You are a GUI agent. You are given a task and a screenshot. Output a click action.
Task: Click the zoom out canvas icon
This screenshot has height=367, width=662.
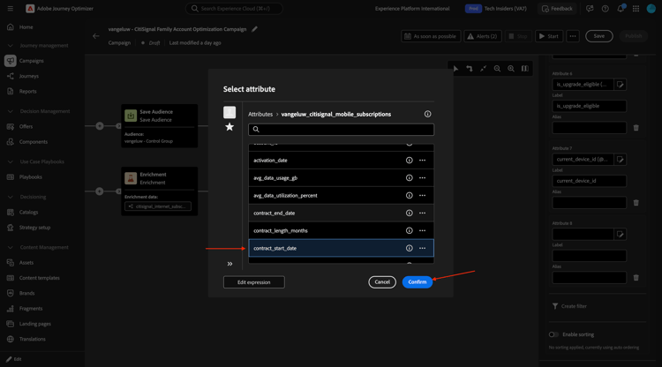click(497, 69)
